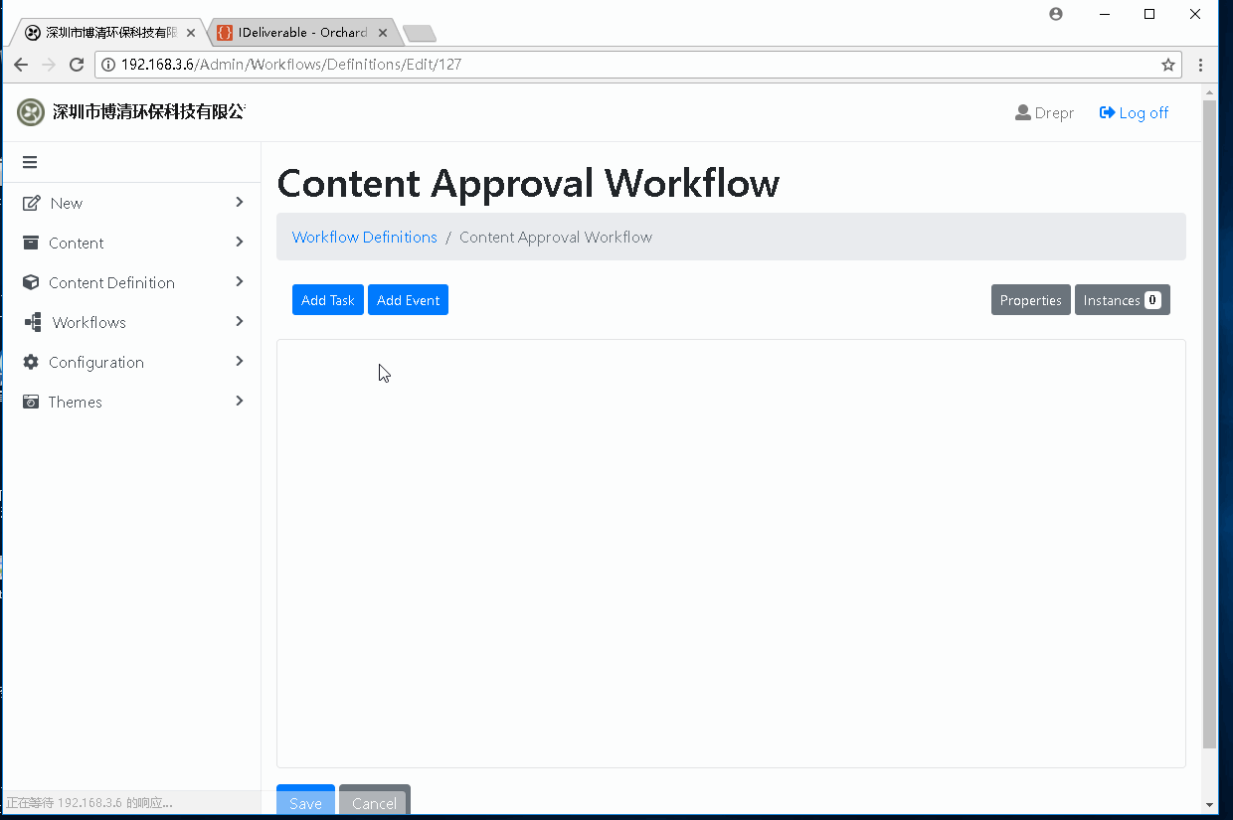1233x820 pixels.
Task: Toggle the hamburger menu above the sidebar
Action: (30, 161)
